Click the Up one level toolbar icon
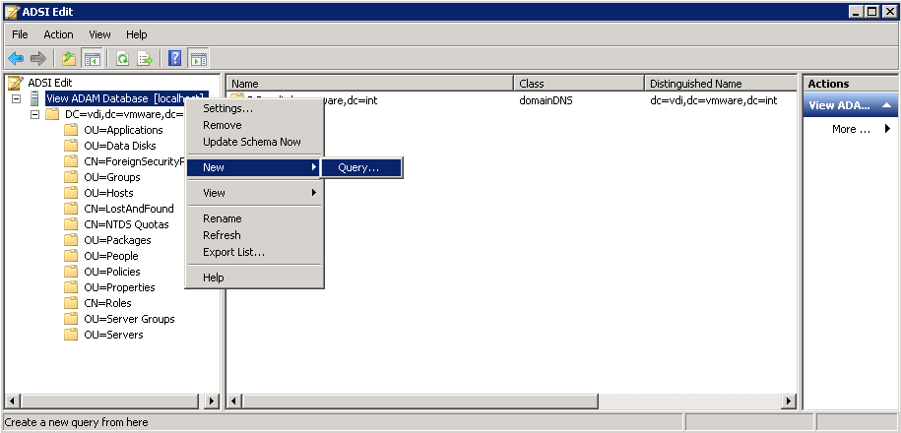Image resolution: width=901 pixels, height=433 pixels. tap(69, 58)
